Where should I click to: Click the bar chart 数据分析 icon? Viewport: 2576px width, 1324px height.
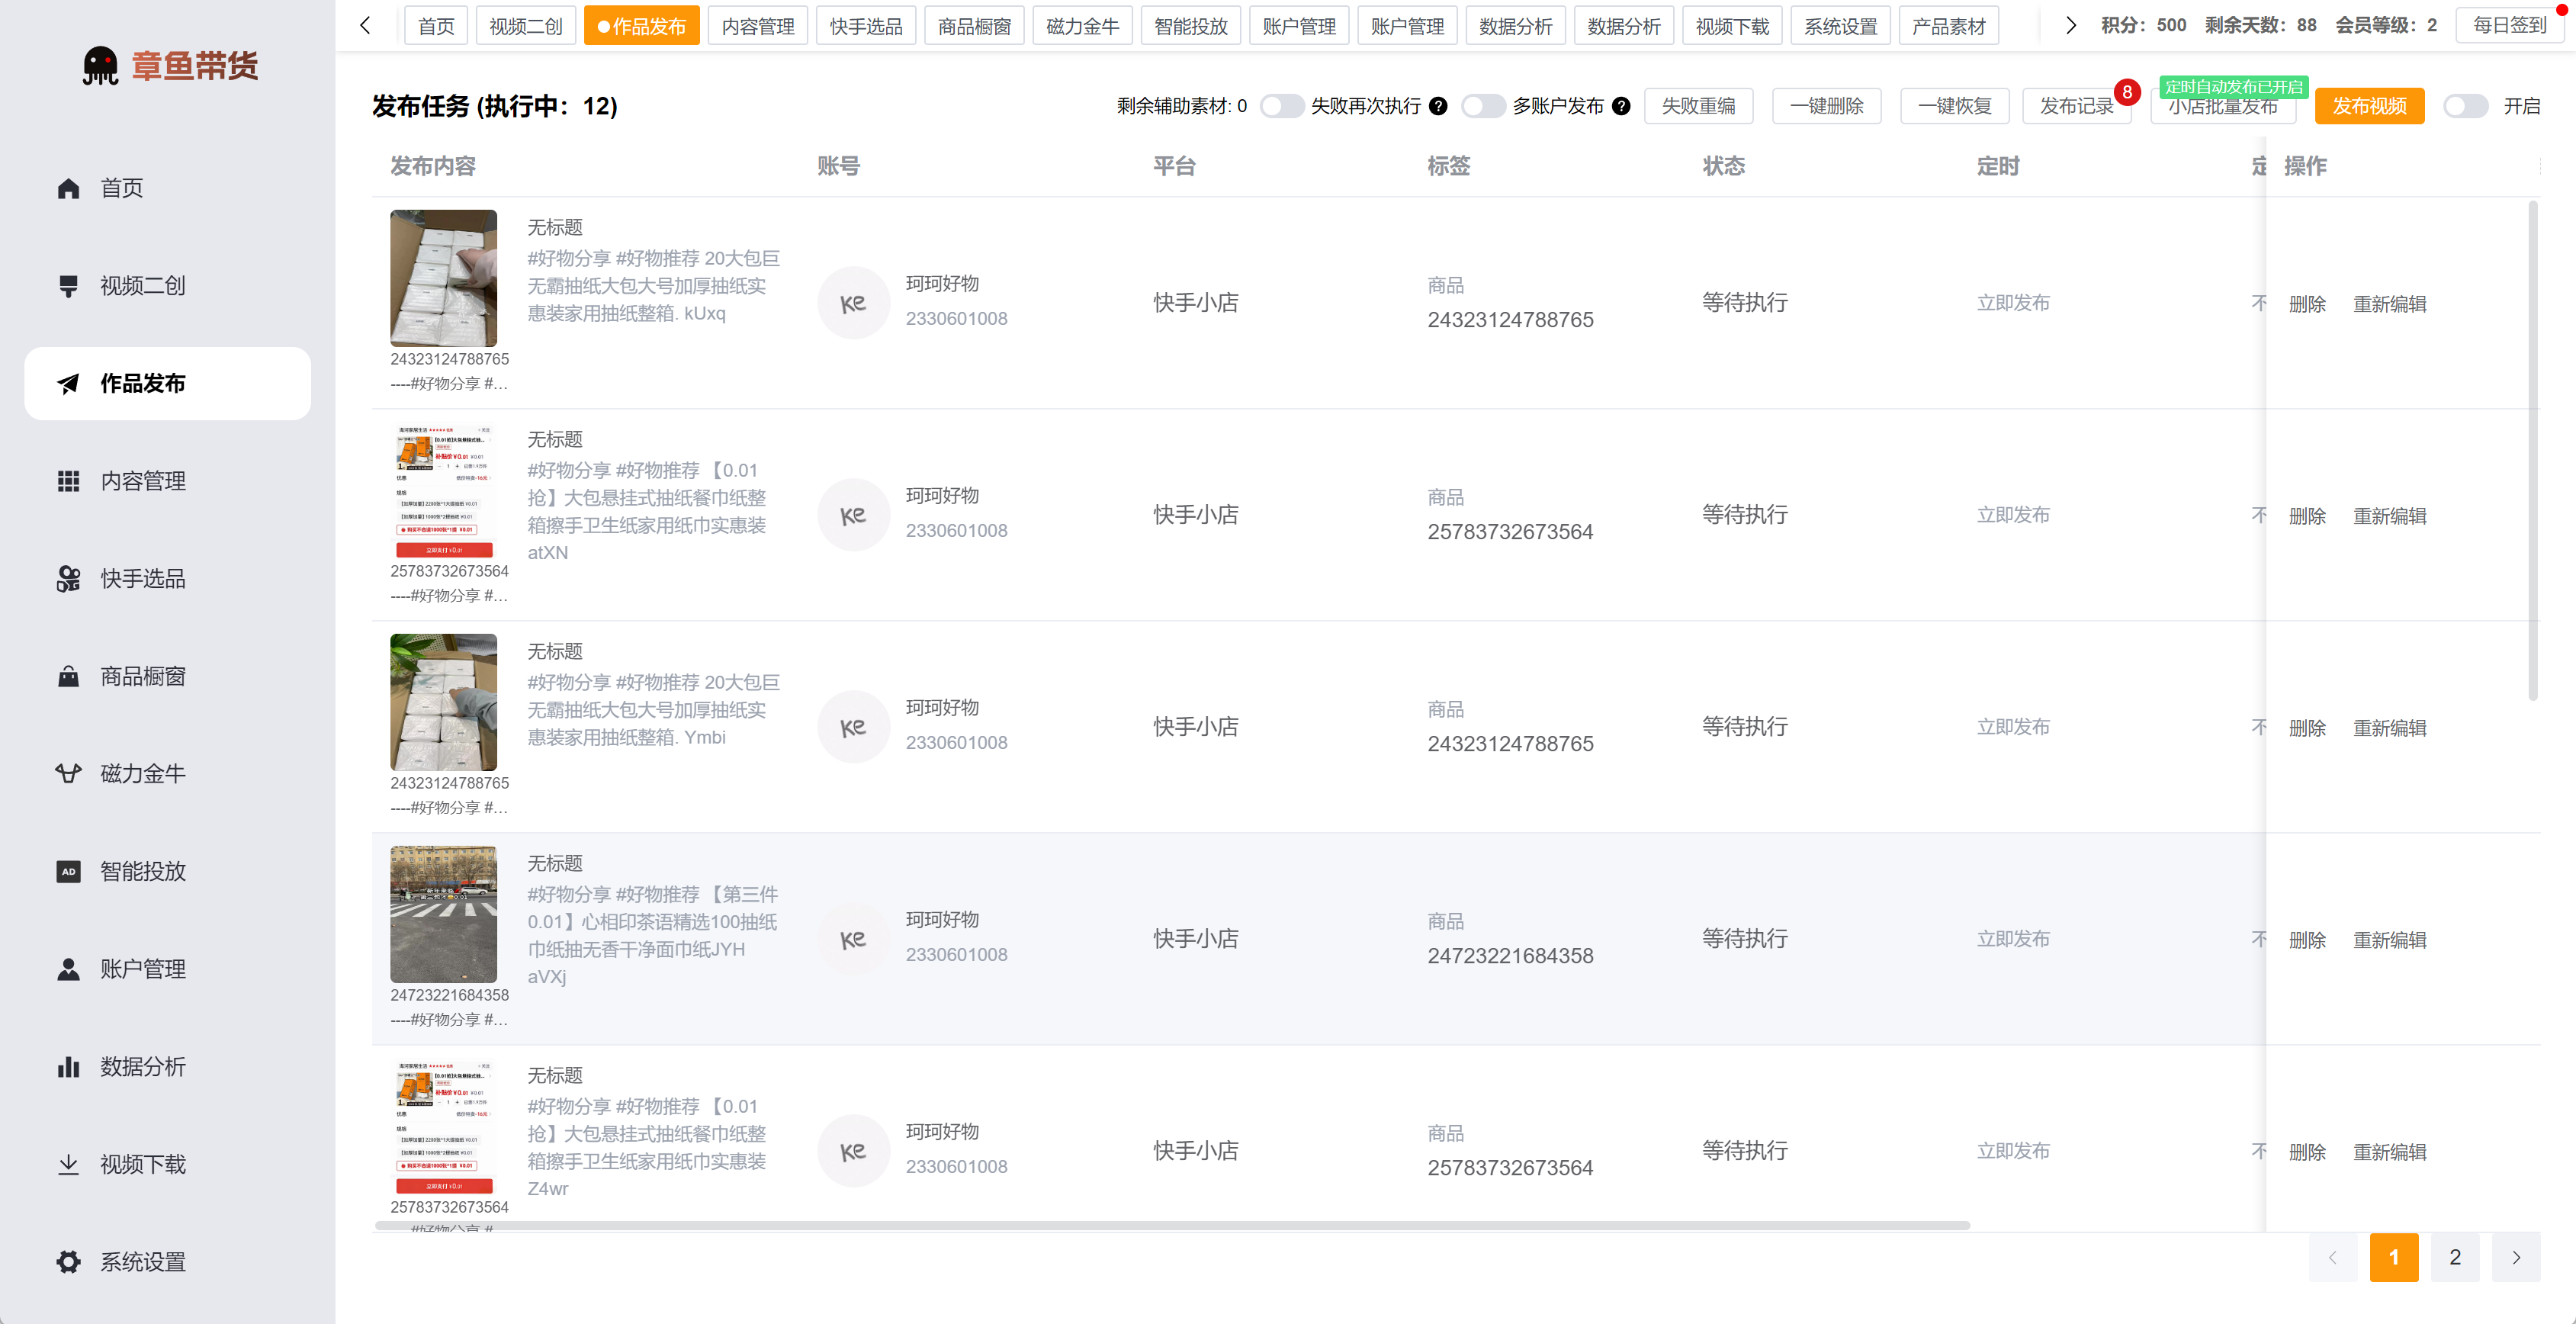(x=68, y=1067)
